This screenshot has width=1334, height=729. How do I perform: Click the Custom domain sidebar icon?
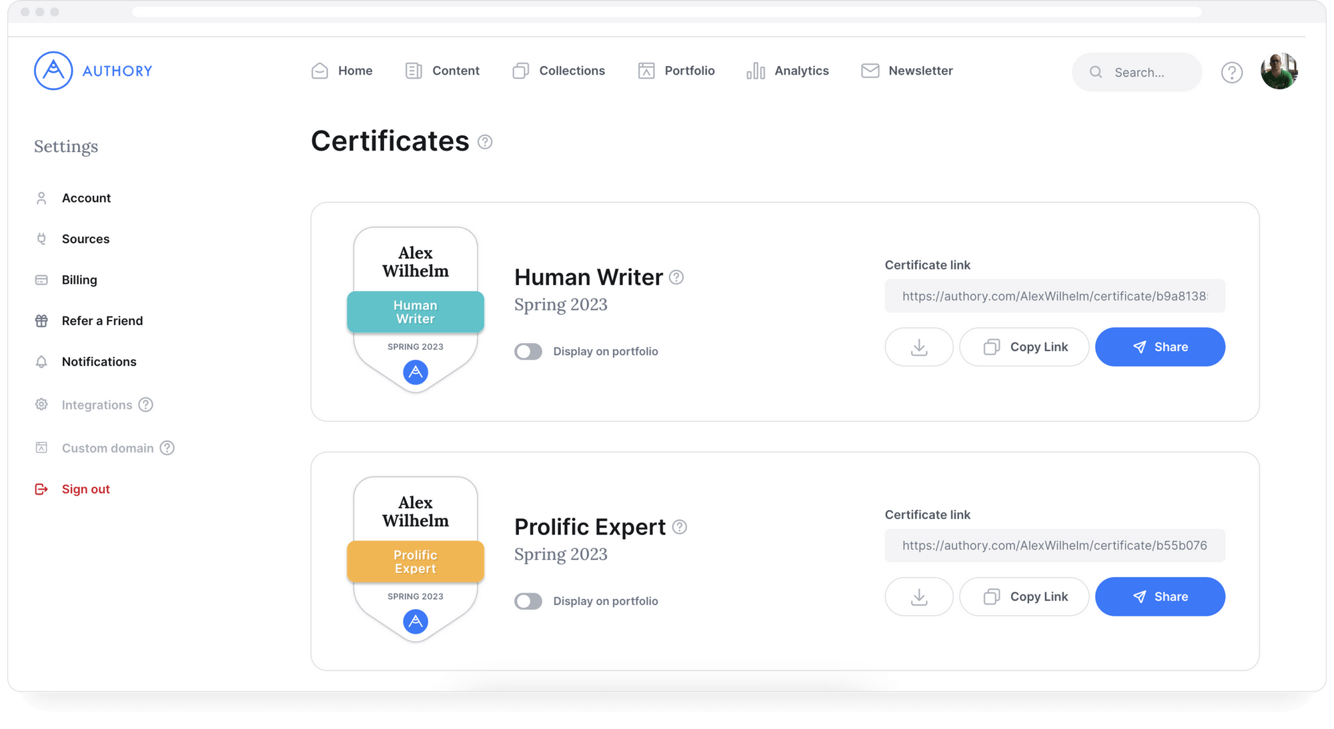(x=41, y=448)
